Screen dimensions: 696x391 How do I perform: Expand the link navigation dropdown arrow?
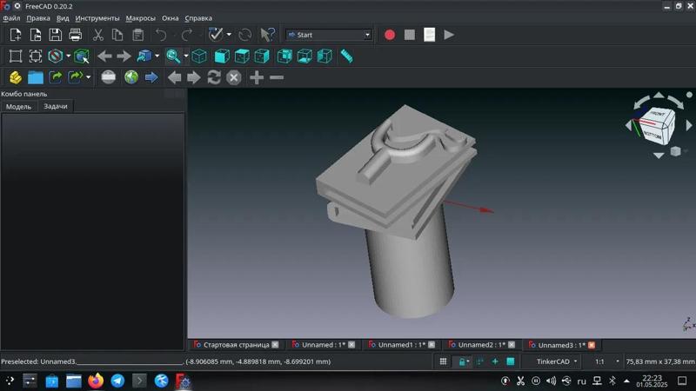pos(157,56)
